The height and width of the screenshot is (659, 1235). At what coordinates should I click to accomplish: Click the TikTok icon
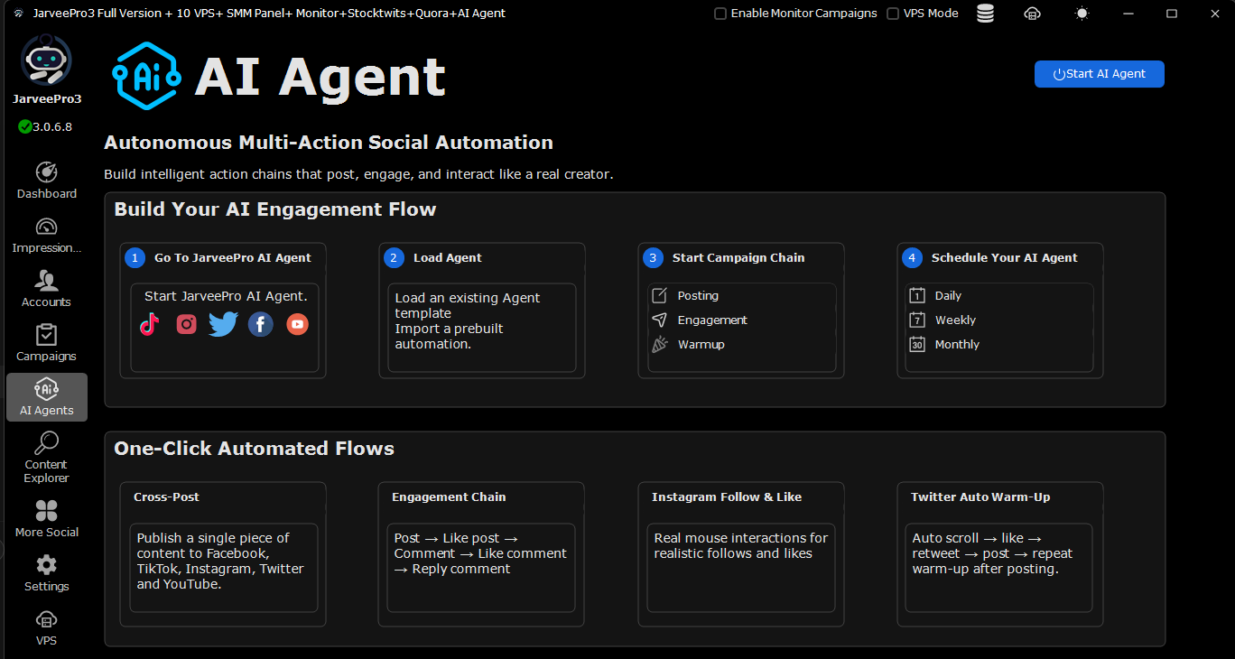pyautogui.click(x=150, y=324)
